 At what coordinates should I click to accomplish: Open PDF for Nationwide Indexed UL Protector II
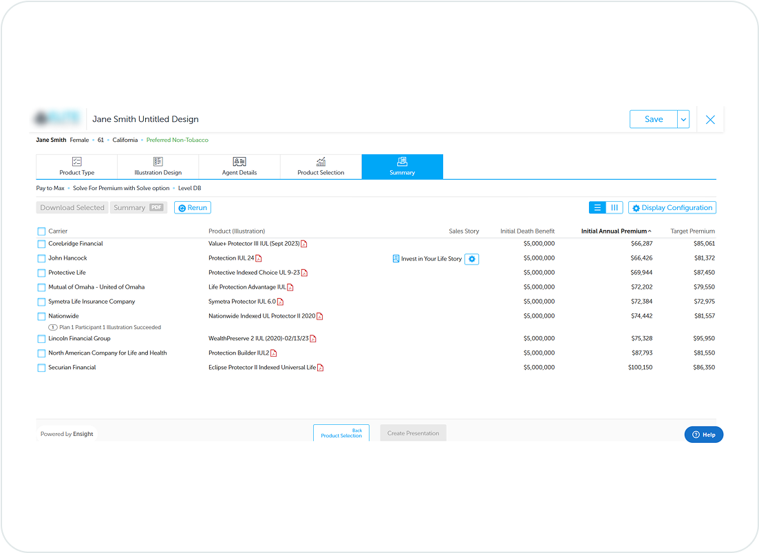pos(319,317)
